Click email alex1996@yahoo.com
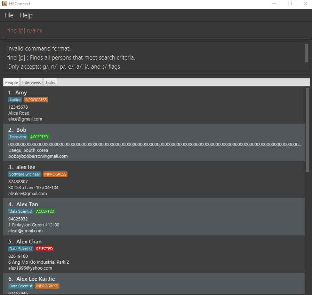The width and height of the screenshot is (312, 295). coord(30,268)
